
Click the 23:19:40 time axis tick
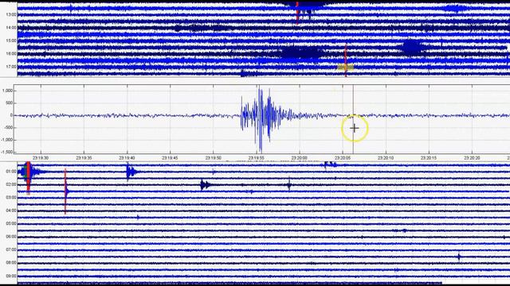click(127, 158)
